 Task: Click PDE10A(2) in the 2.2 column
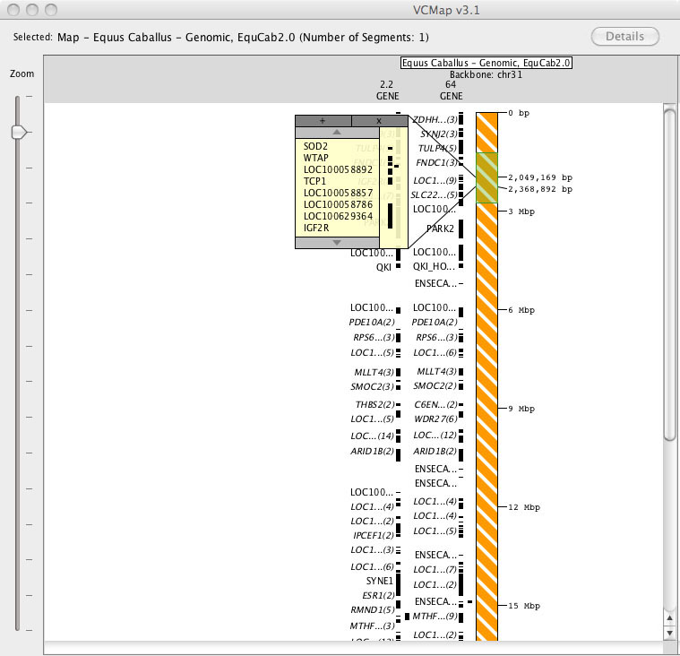tap(372, 323)
